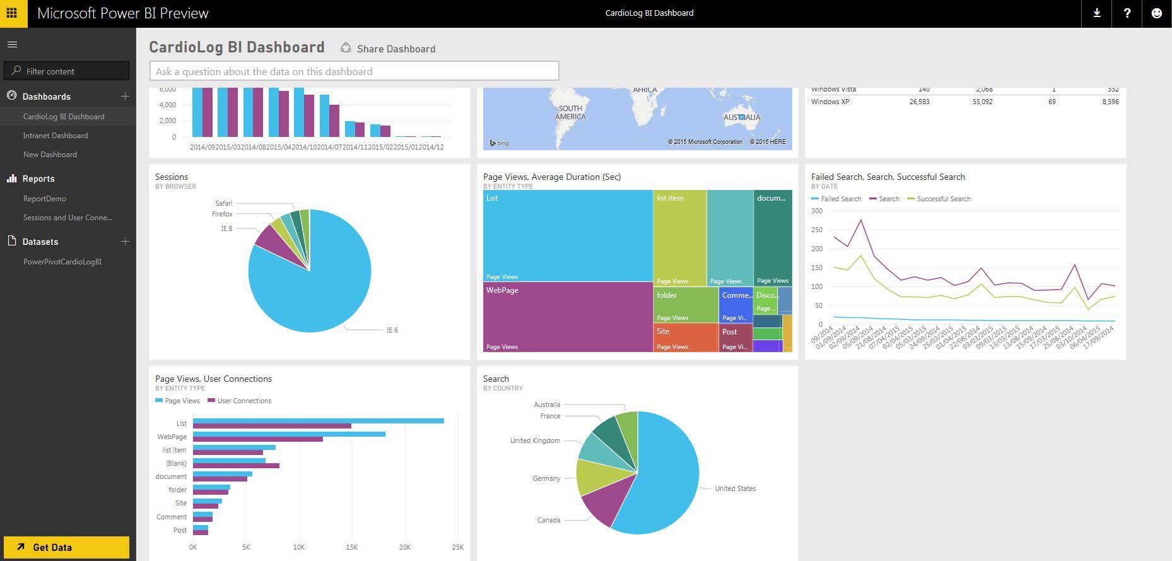Viewport: 1172px width, 561px height.
Task: Click the Firefox label in Sessions pie
Action: click(222, 214)
